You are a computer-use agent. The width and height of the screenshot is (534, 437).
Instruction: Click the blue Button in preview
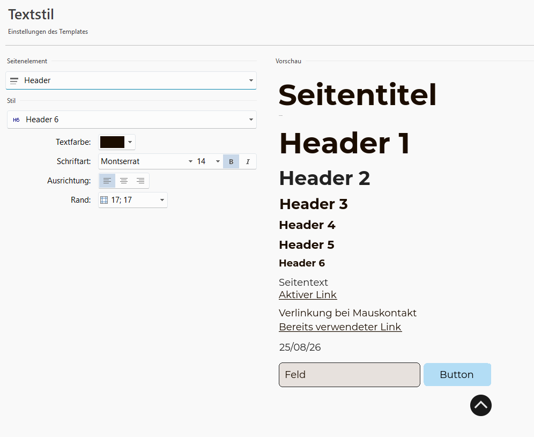[x=457, y=375]
